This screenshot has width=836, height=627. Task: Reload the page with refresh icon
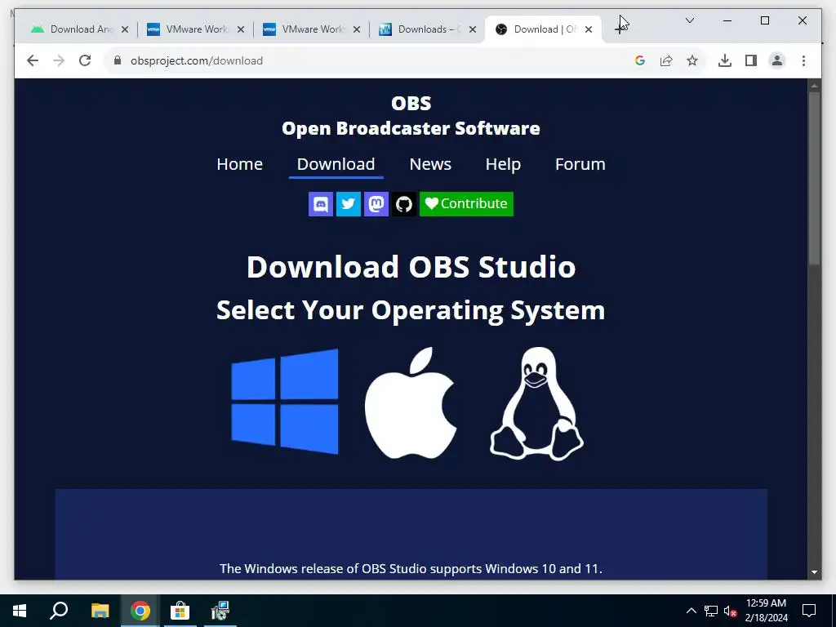pos(85,60)
